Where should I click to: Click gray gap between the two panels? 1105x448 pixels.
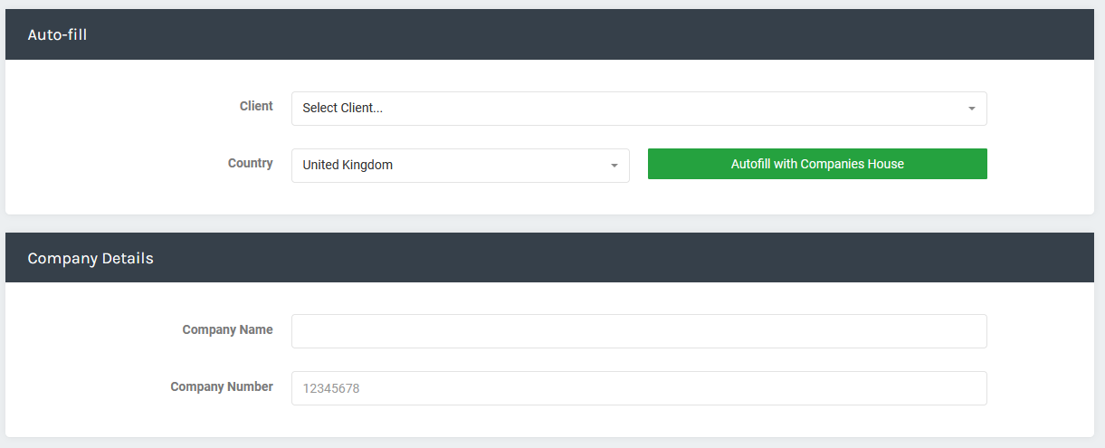[549, 224]
